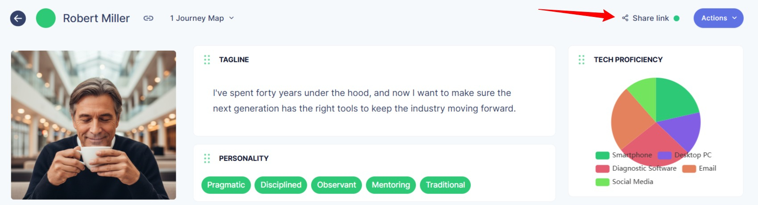This screenshot has height=205, width=758.
Task: Click the link chain icon beside Robert Miller
Action: tap(148, 18)
